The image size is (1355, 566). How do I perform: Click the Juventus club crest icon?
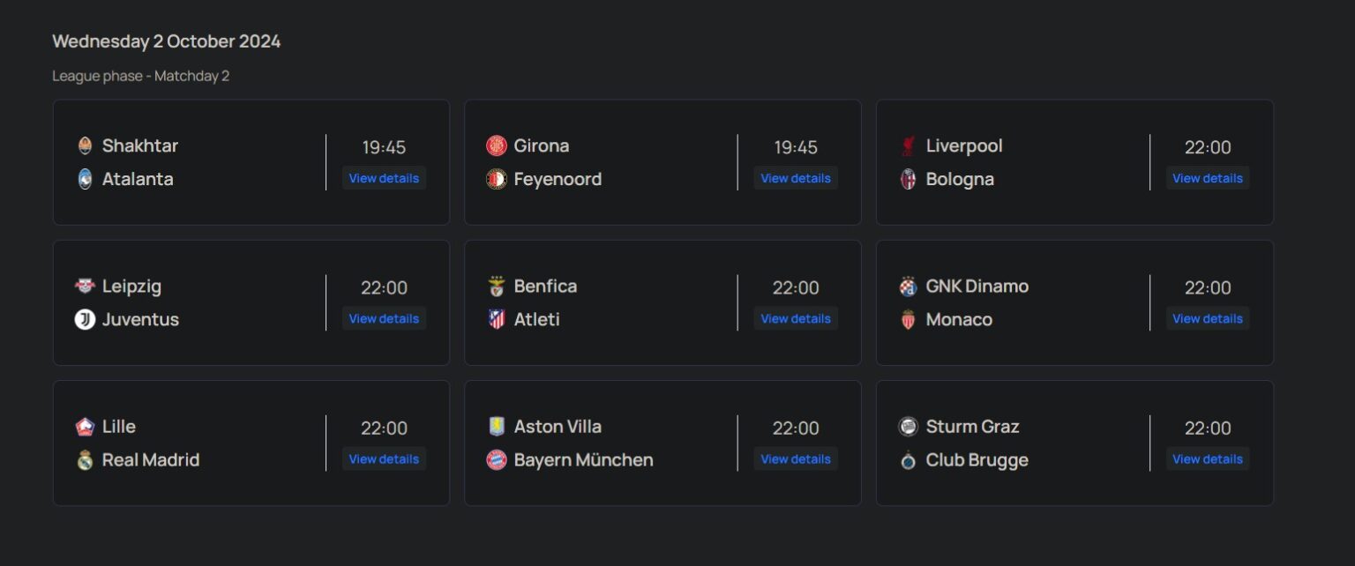pyautogui.click(x=85, y=319)
